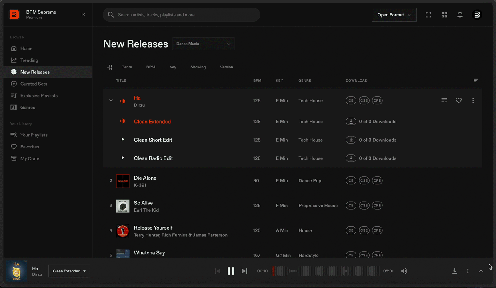The image size is (496, 288).
Task: Play the Clean Radio Edit version
Action: coord(123,158)
